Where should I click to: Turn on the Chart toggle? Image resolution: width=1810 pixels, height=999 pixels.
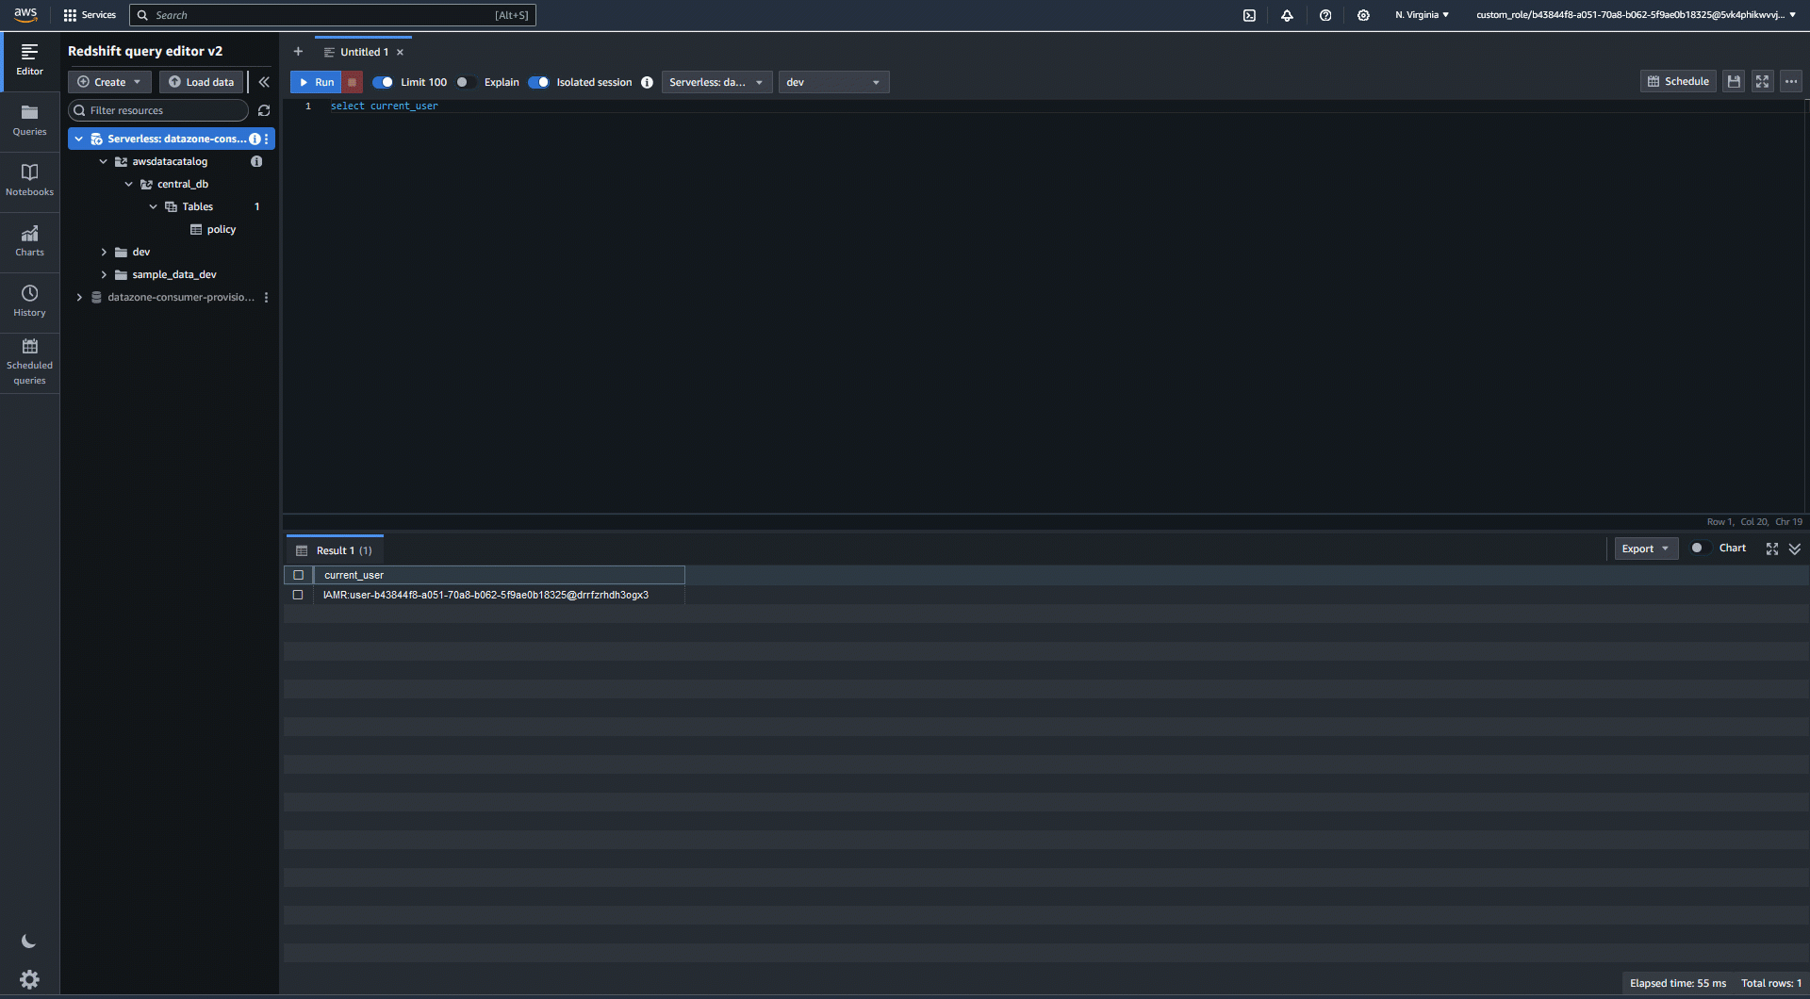pos(1699,549)
